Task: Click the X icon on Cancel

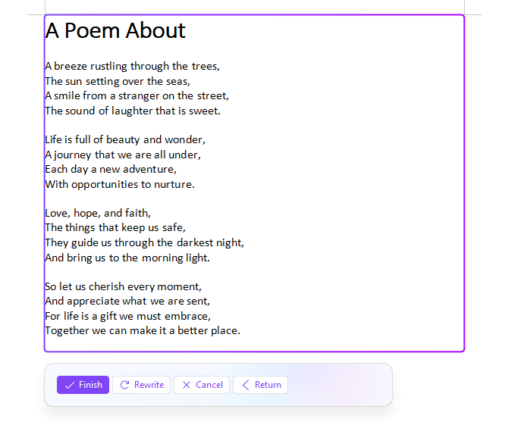Action: pos(187,385)
